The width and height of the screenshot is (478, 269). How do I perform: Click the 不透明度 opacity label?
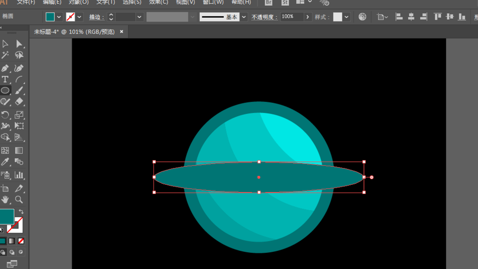(x=264, y=17)
